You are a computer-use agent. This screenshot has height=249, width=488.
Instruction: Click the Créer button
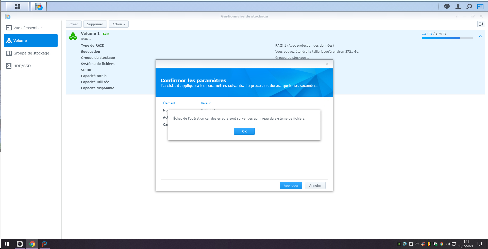click(x=74, y=24)
